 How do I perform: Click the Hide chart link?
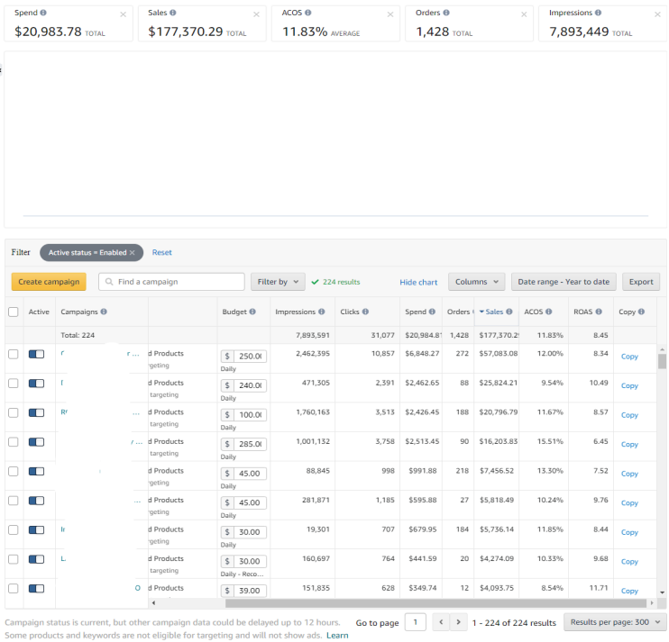point(418,282)
